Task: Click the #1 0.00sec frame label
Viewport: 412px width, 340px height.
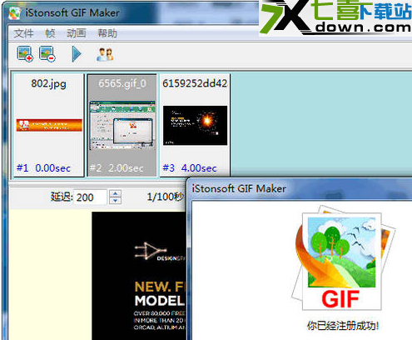Action: (x=43, y=168)
